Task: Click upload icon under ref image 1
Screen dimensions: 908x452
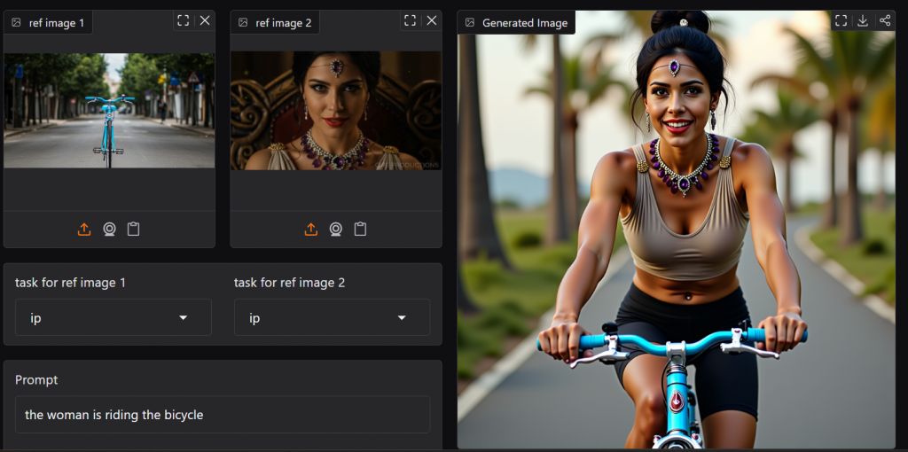Action: pos(84,230)
